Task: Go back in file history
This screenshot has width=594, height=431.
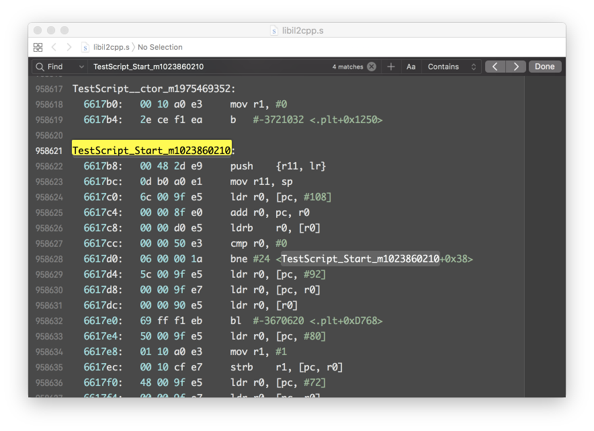Action: coord(54,47)
